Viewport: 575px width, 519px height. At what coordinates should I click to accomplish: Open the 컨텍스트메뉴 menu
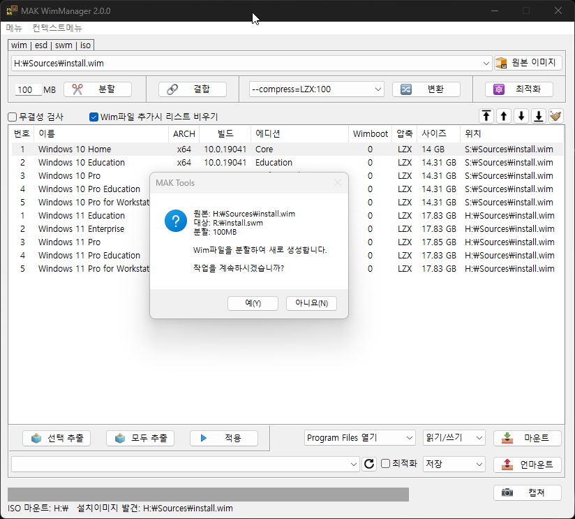tap(57, 28)
